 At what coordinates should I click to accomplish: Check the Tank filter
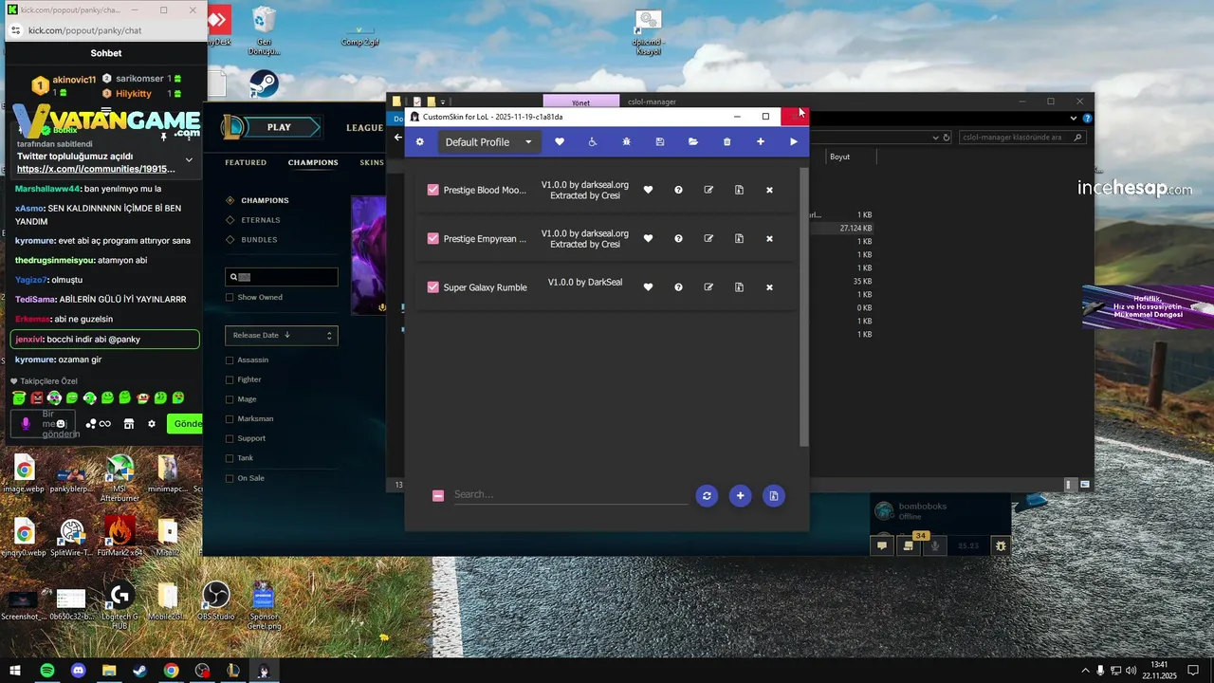pyautogui.click(x=230, y=458)
